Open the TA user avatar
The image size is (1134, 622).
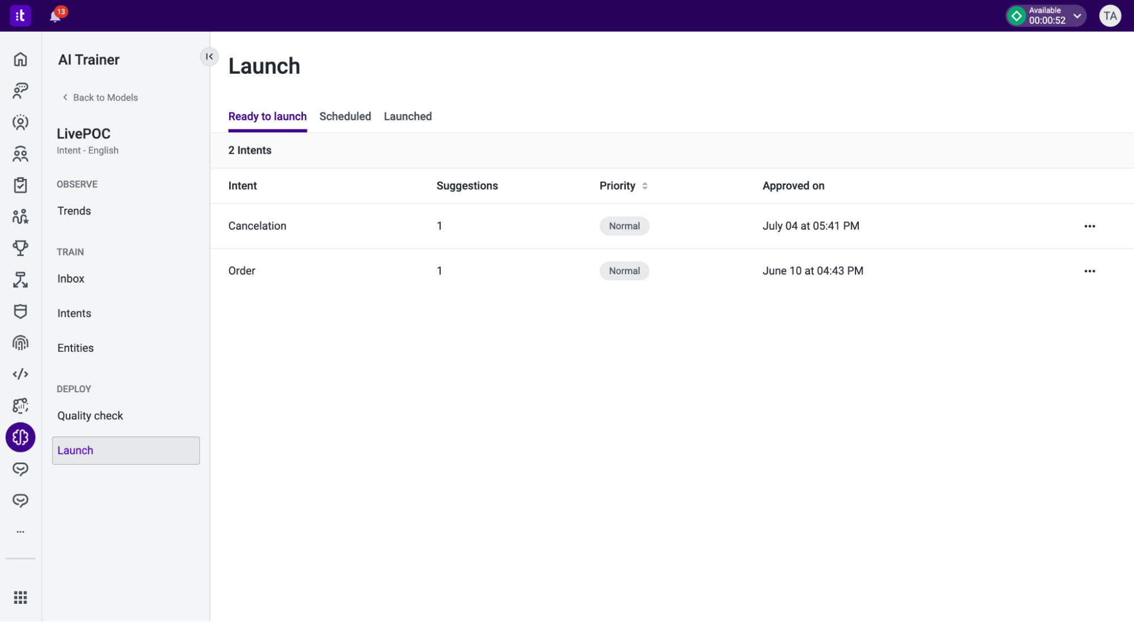pos(1110,16)
